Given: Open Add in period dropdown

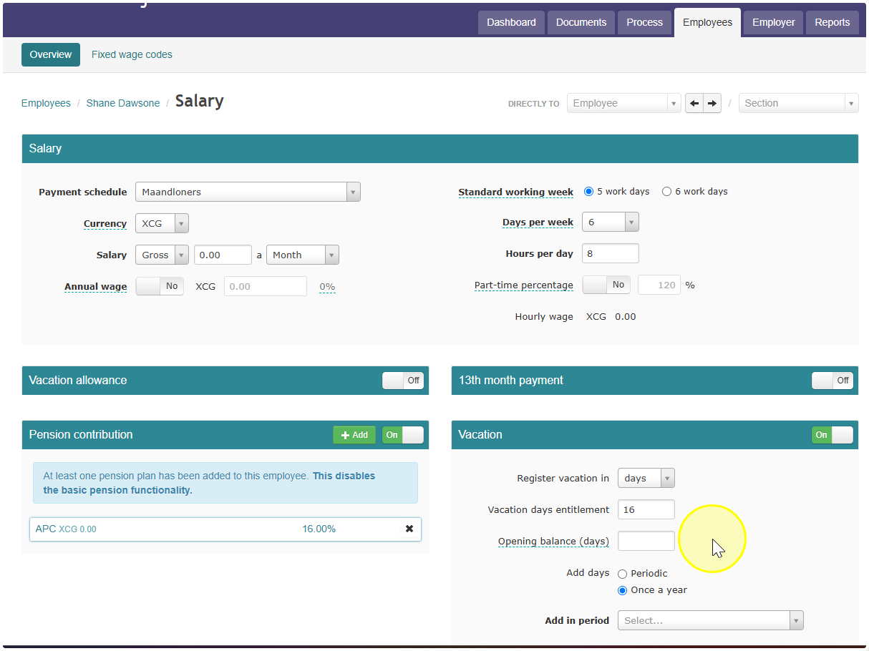Looking at the screenshot, I should 711,620.
